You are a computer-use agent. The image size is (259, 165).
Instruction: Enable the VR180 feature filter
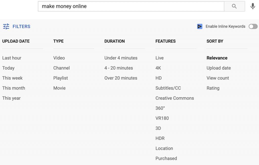[162, 118]
